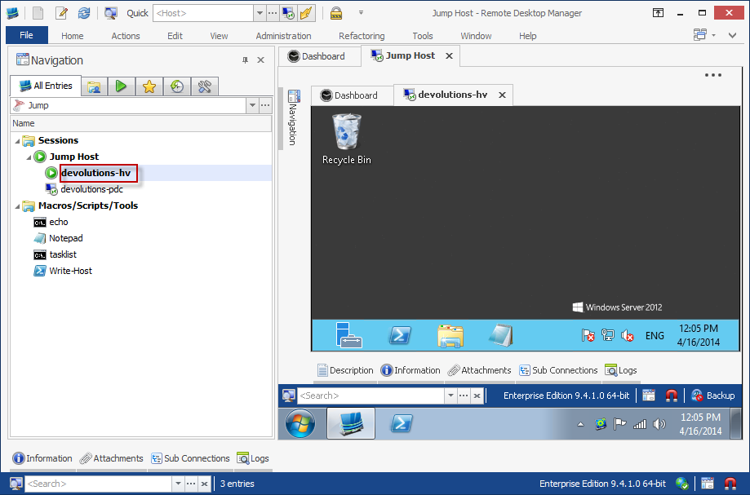
Task: Open the Home ribbon tab
Action: pos(73,36)
